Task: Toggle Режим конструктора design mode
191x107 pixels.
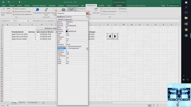Action: 72,10
